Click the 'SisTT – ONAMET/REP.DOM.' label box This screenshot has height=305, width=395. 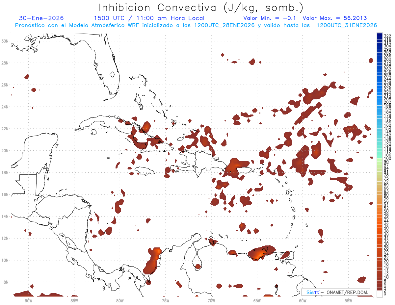click(x=336, y=292)
